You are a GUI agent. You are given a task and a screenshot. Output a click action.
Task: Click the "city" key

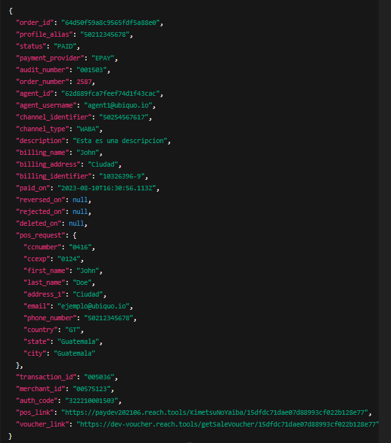[x=35, y=354]
